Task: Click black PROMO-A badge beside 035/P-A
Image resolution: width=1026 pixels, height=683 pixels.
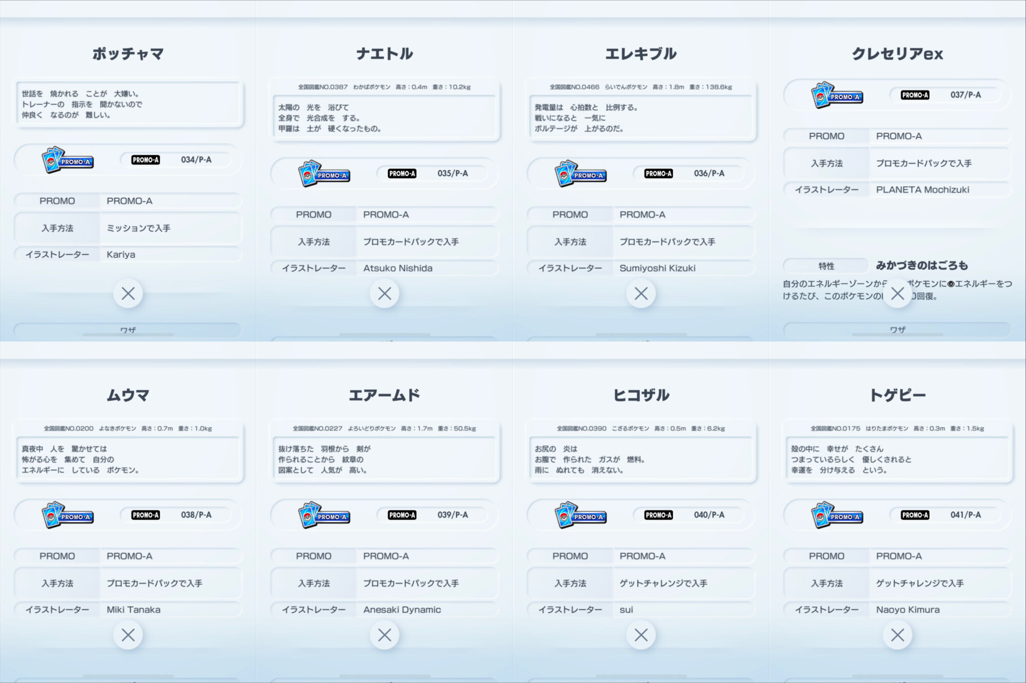Action: point(402,174)
